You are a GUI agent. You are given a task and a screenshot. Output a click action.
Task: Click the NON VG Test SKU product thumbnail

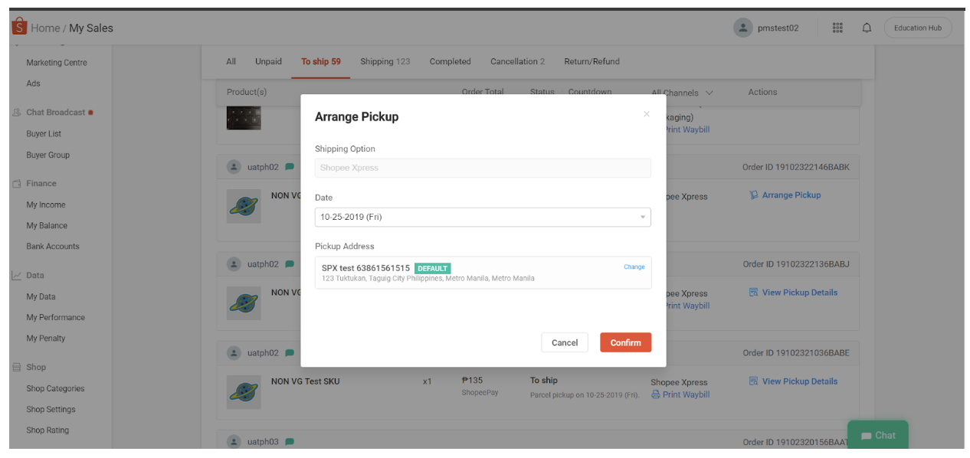pyautogui.click(x=244, y=392)
